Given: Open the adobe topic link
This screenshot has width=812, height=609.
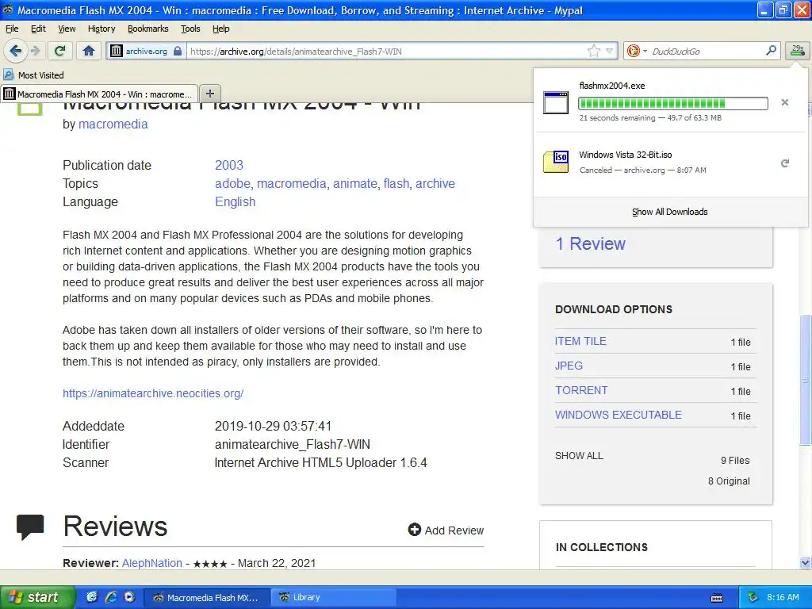Looking at the screenshot, I should point(232,184).
